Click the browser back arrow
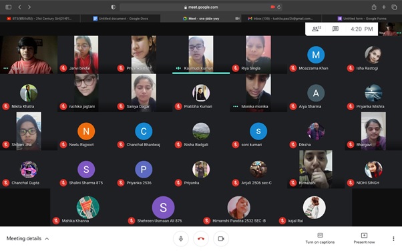The width and height of the screenshot is (402, 251). pyautogui.click(x=20, y=7)
